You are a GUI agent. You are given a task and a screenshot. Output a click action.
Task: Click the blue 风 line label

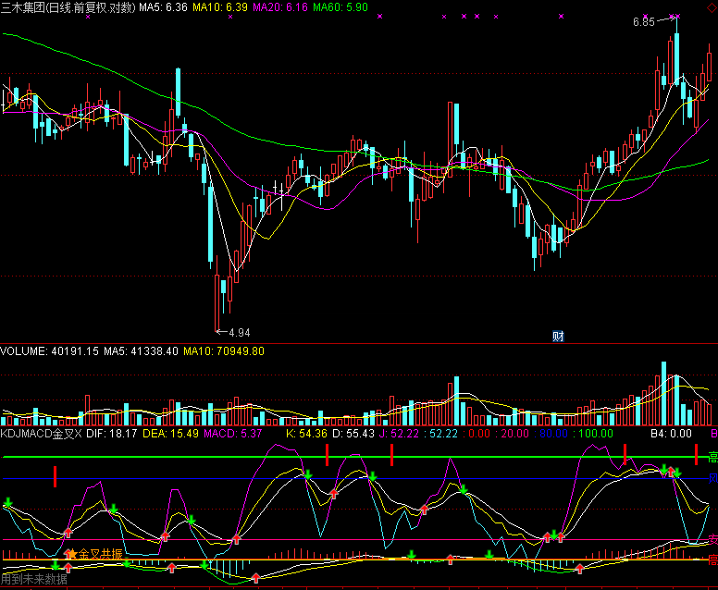pyautogui.click(x=713, y=478)
